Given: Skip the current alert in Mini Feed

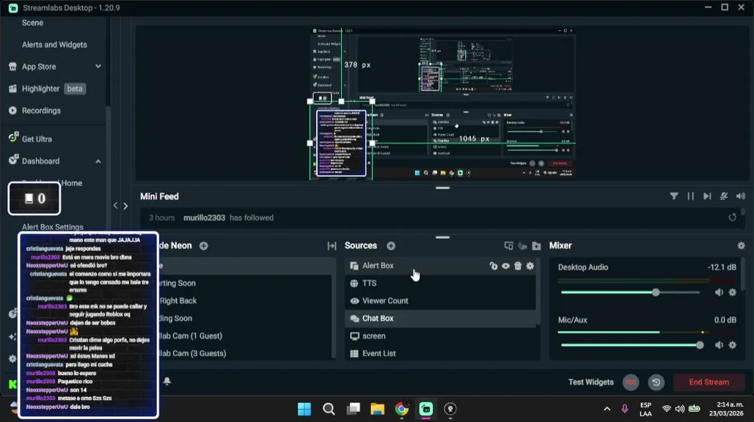Looking at the screenshot, I should pos(707,196).
